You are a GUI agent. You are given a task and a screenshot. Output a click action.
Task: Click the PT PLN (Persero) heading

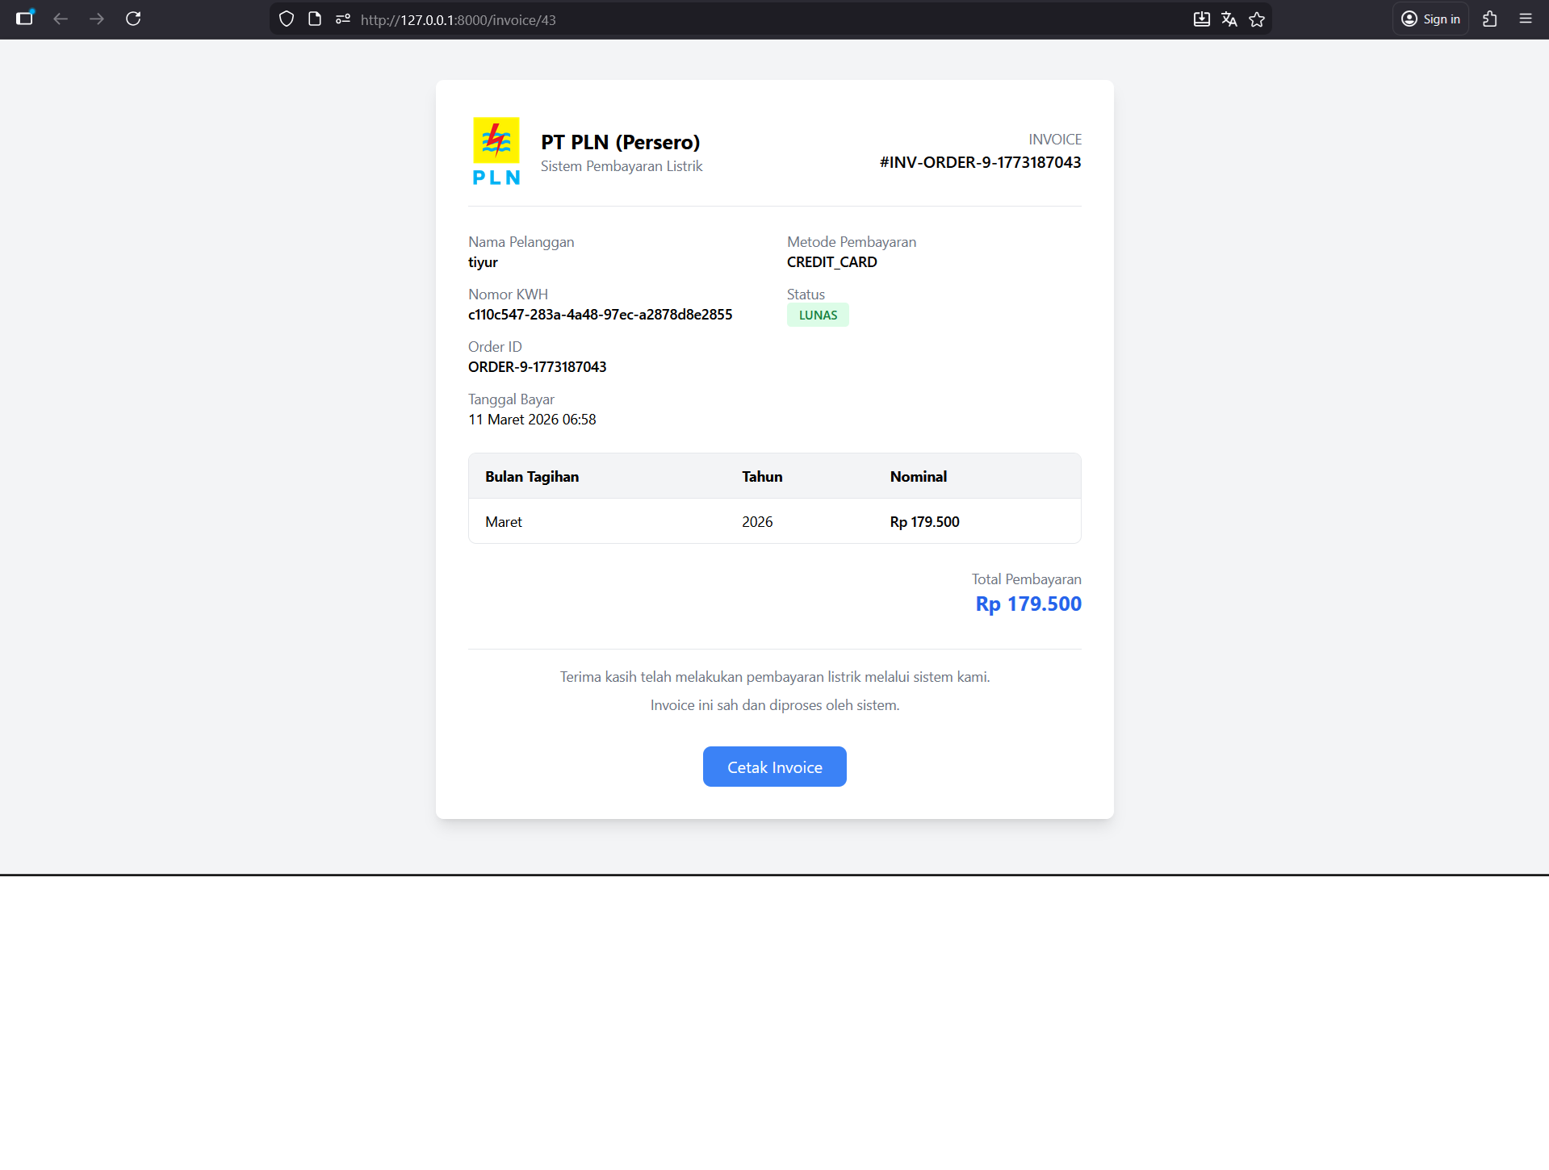(x=620, y=142)
